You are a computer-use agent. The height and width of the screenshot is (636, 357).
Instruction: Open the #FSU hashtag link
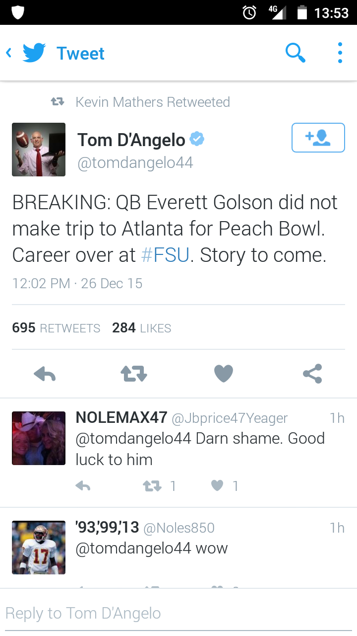(165, 255)
